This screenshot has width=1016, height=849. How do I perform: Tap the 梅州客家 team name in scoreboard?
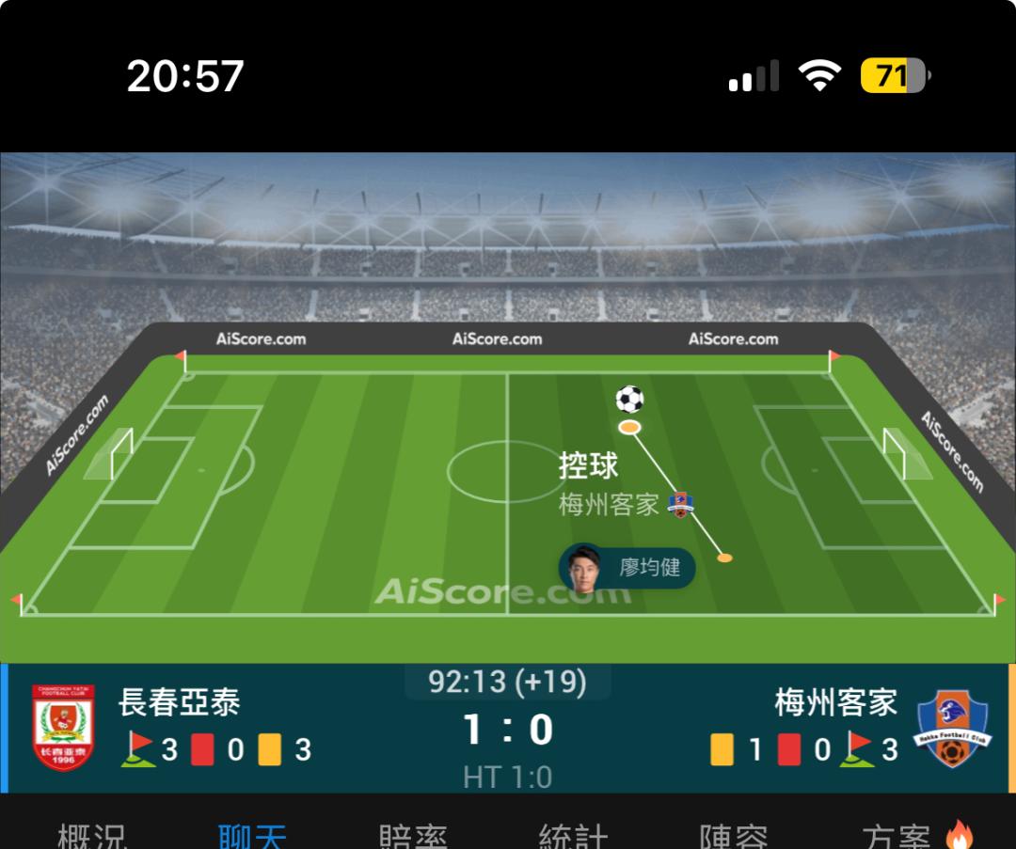pyautogui.click(x=836, y=702)
